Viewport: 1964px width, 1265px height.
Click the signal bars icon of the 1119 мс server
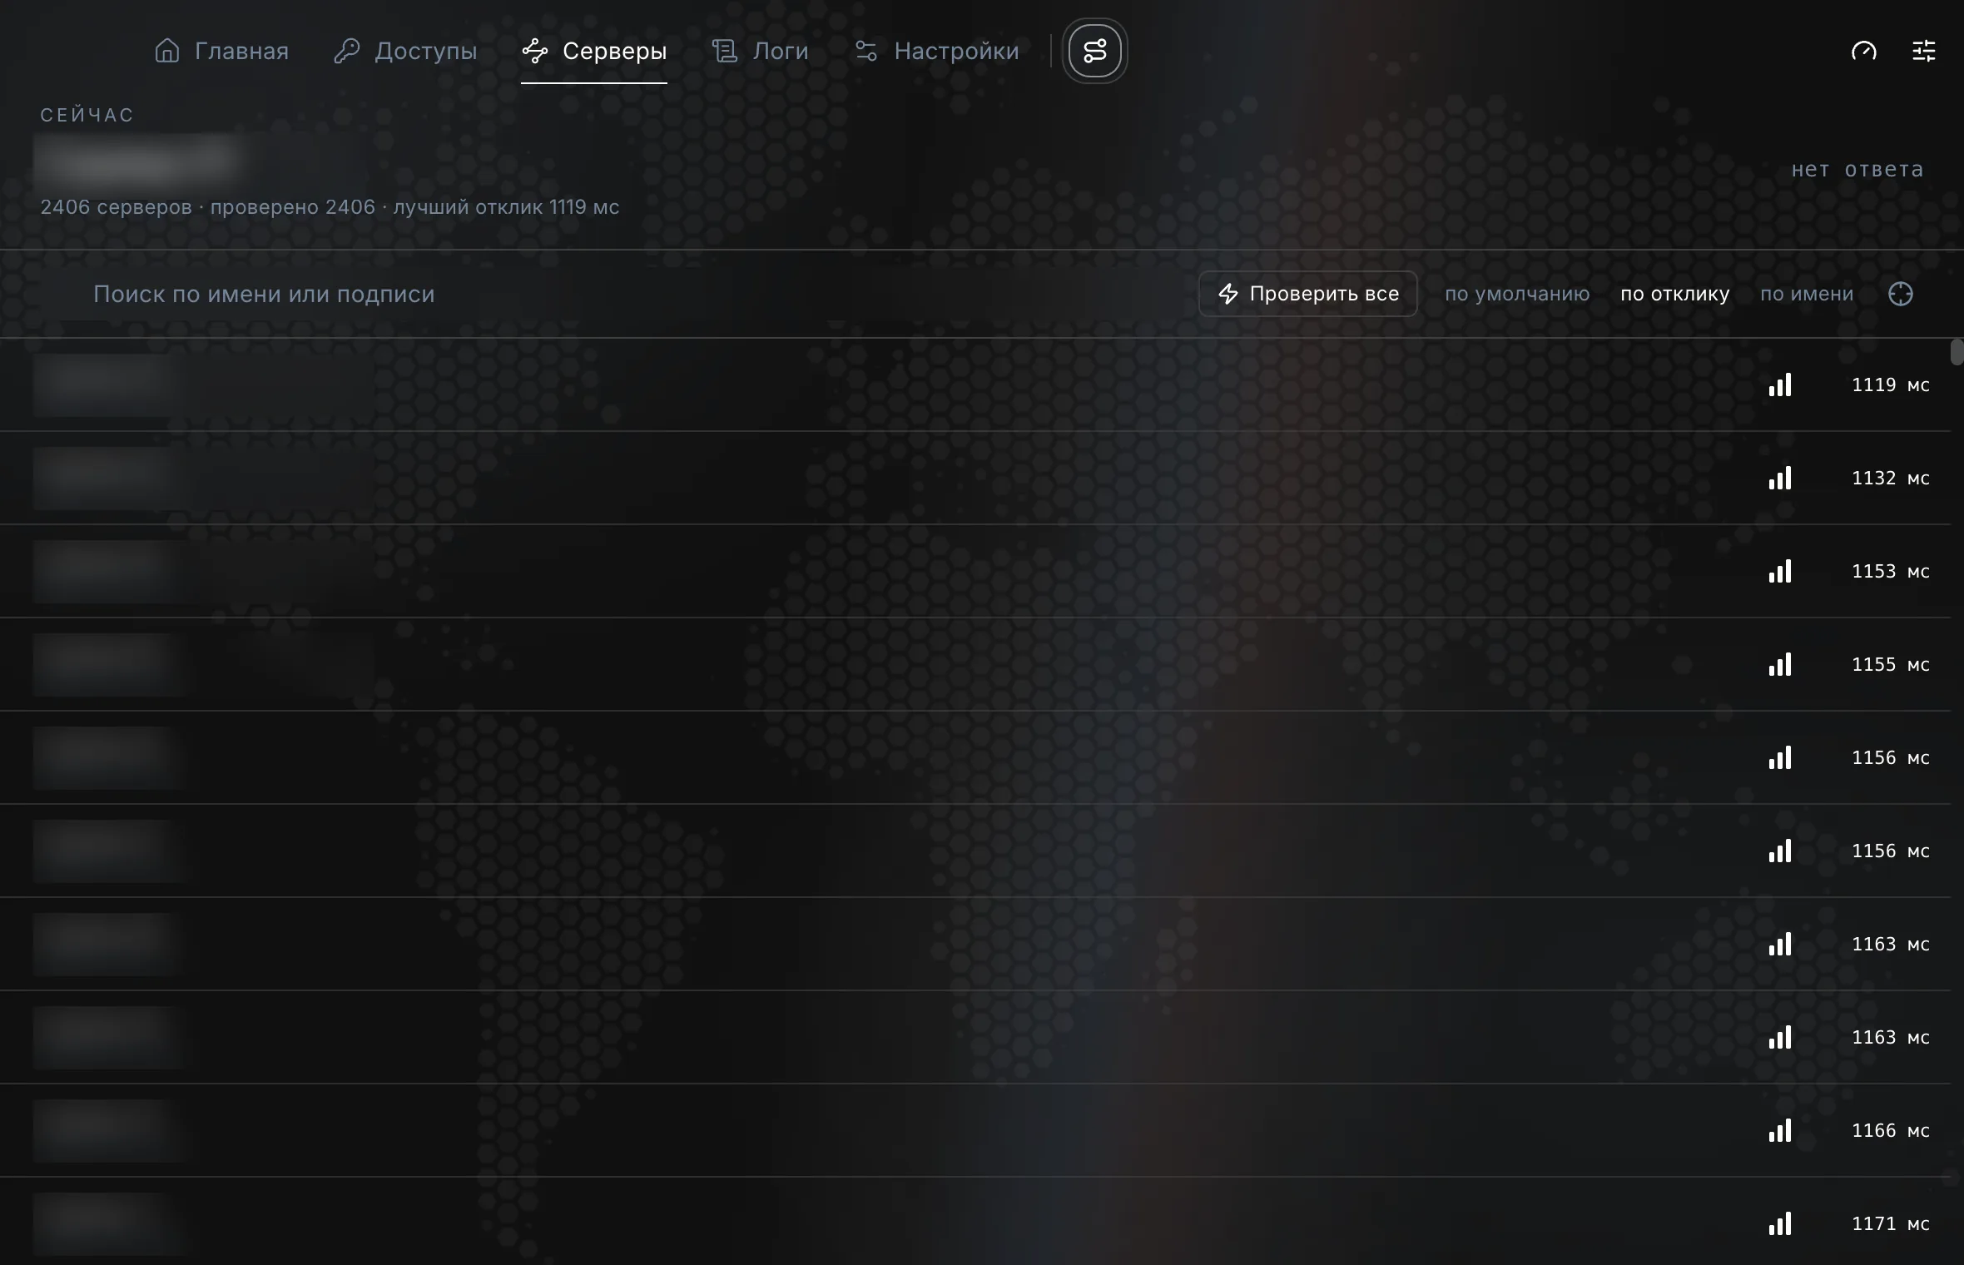(x=1780, y=384)
